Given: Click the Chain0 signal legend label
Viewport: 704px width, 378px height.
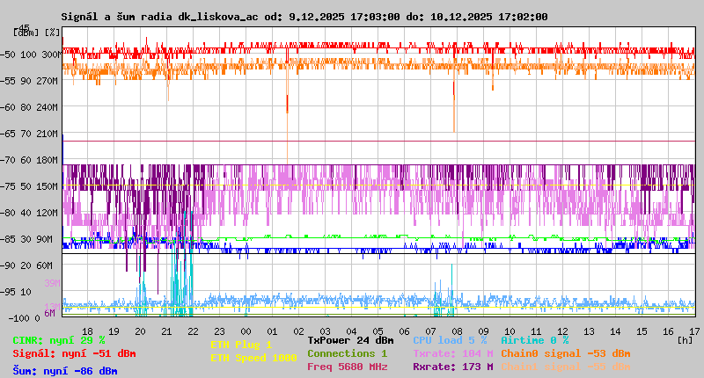Looking at the screenshot, I should coord(565,353).
